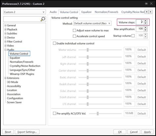Select Crystality/Noise Reduction tree item

pyautogui.click(x=25, y=66)
